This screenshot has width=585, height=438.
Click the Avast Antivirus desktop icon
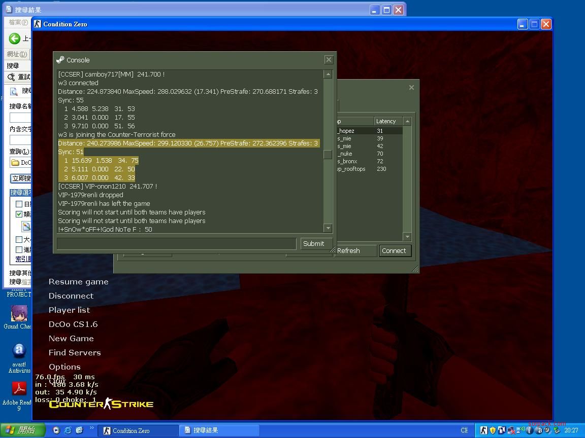coord(19,351)
